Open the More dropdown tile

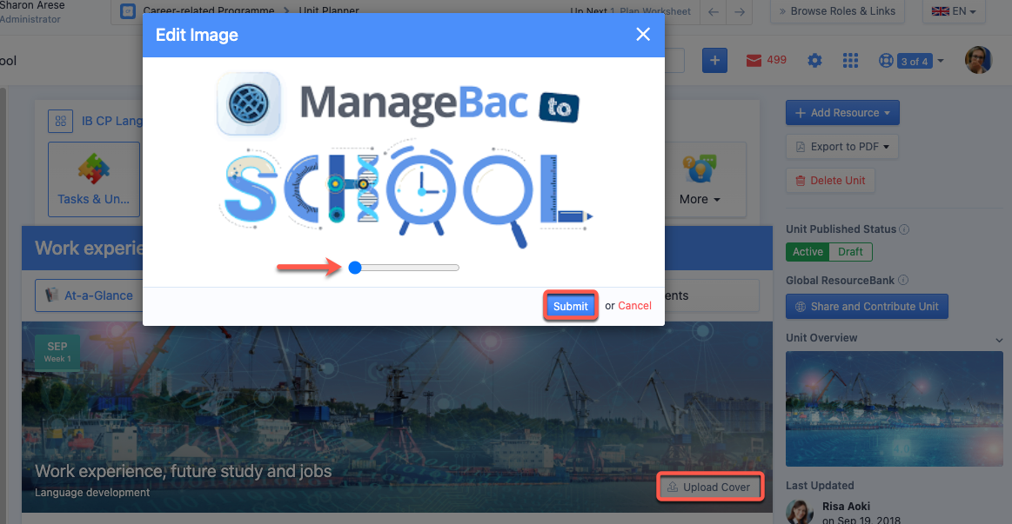(x=700, y=180)
